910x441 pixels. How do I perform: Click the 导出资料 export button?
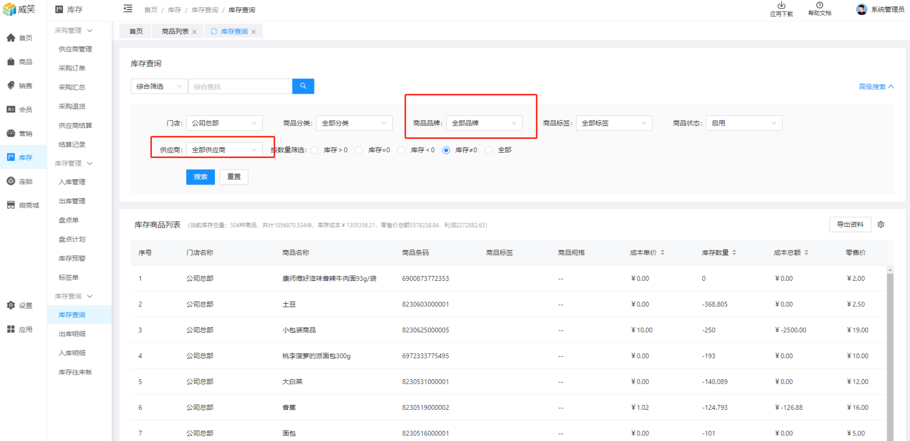click(x=850, y=225)
